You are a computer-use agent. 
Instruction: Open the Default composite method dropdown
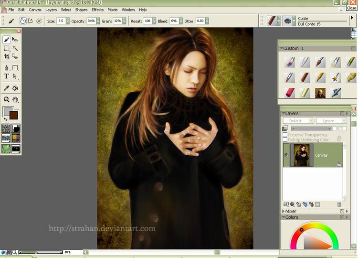pyautogui.click(x=298, y=121)
